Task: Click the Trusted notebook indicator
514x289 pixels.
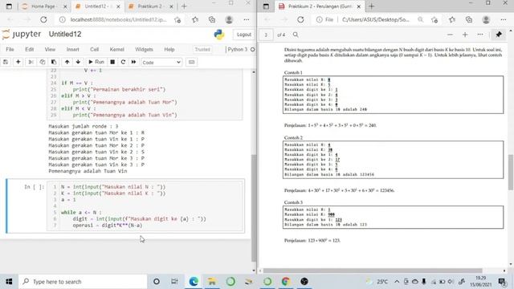Action: pos(202,50)
